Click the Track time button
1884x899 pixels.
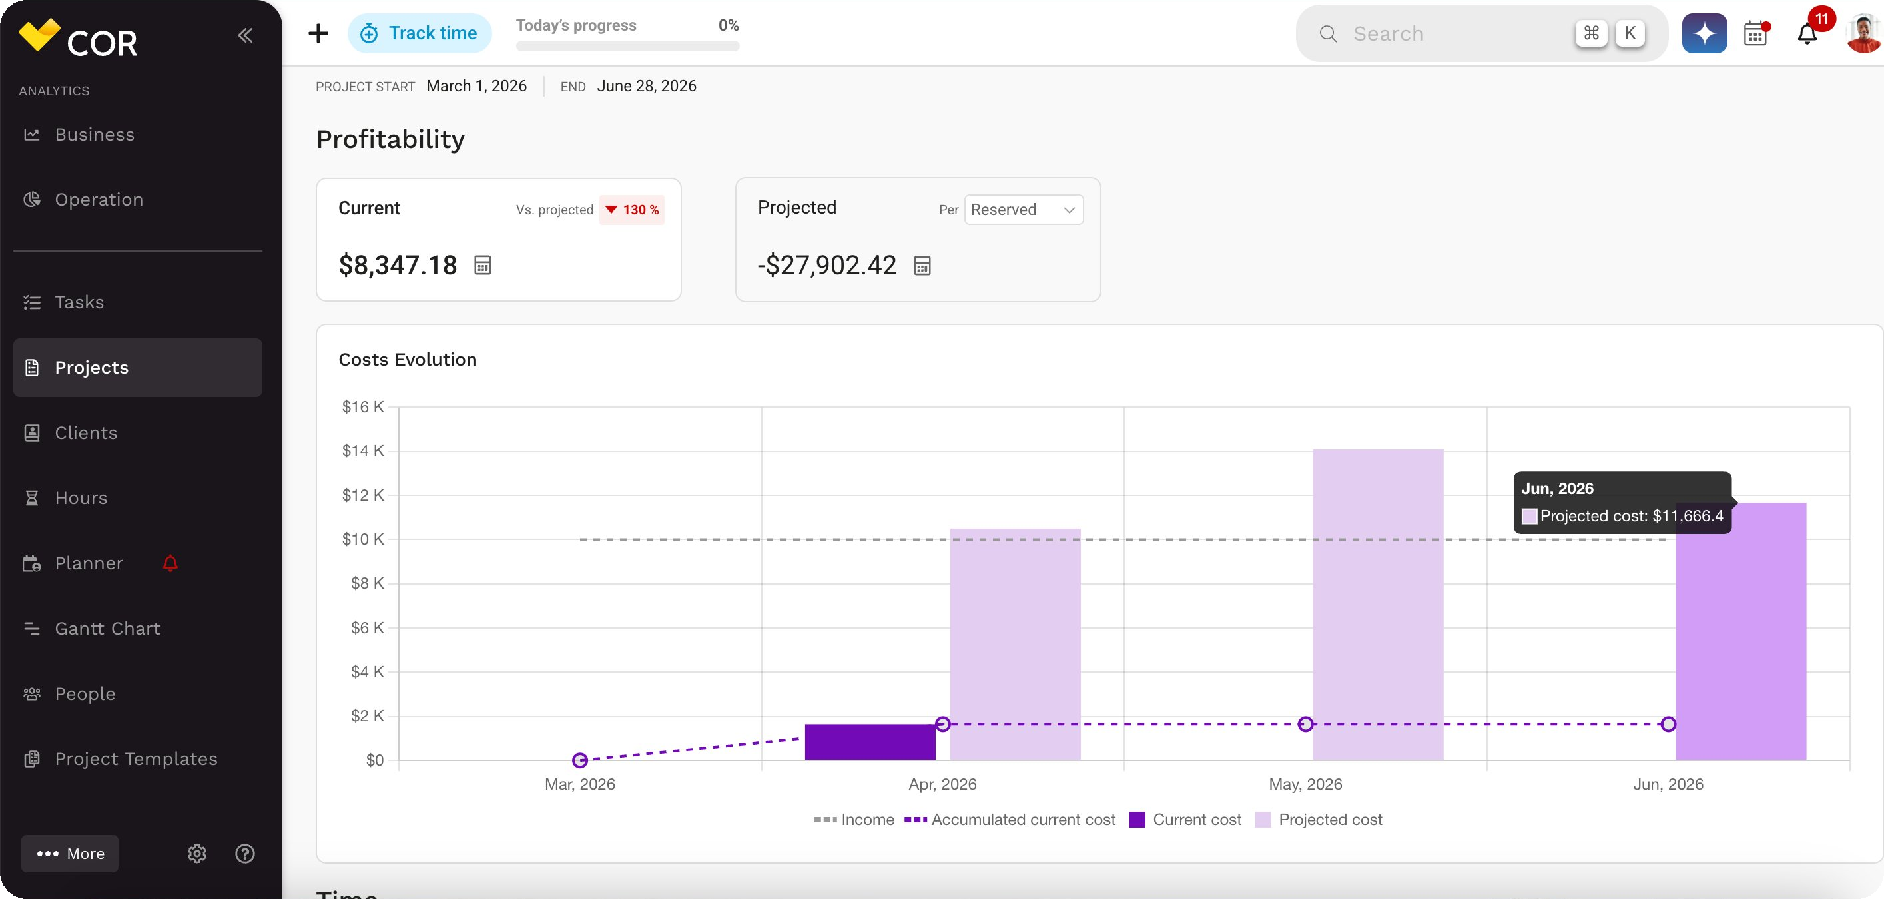tap(419, 34)
